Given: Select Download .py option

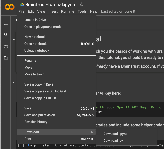Looking at the screenshot, I should [x=113, y=141].
